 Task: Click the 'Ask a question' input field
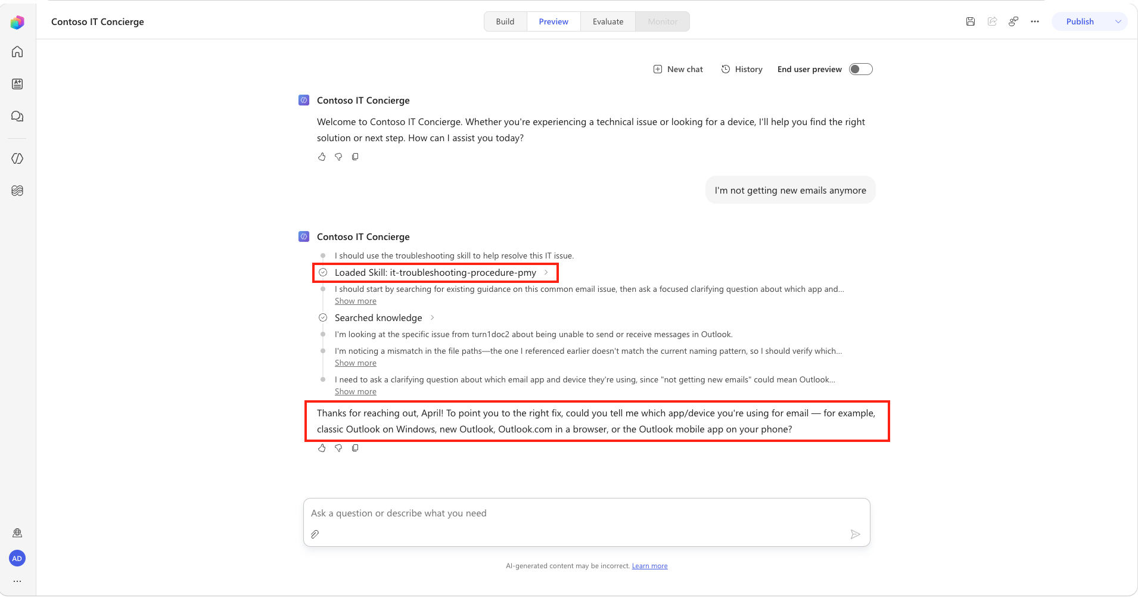click(x=587, y=522)
